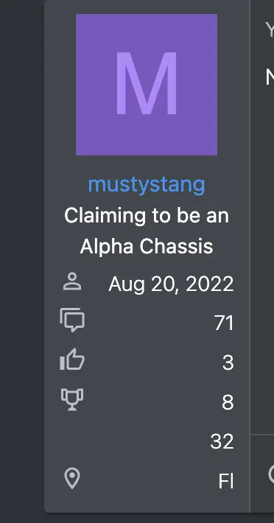This screenshot has height=523, width=274.
Task: Click the trophy points value 8
Action: (228, 402)
